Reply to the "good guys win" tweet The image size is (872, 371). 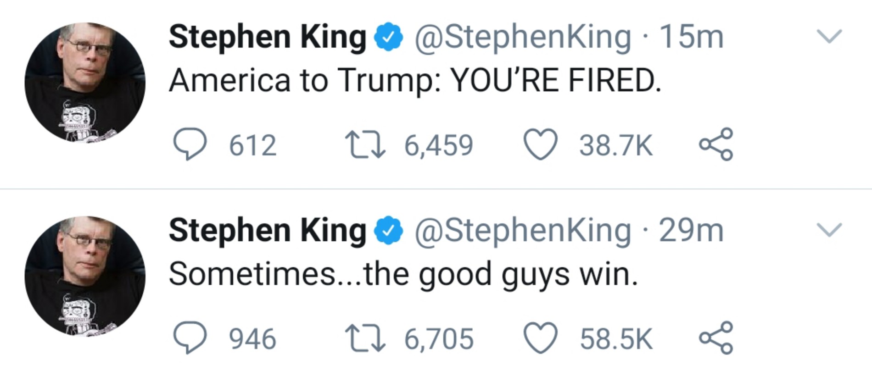[190, 339]
